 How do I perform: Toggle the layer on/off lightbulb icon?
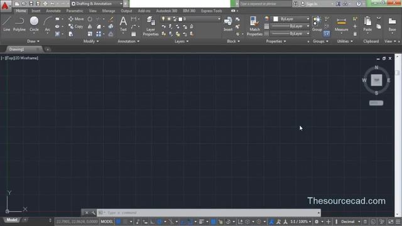click(163, 19)
